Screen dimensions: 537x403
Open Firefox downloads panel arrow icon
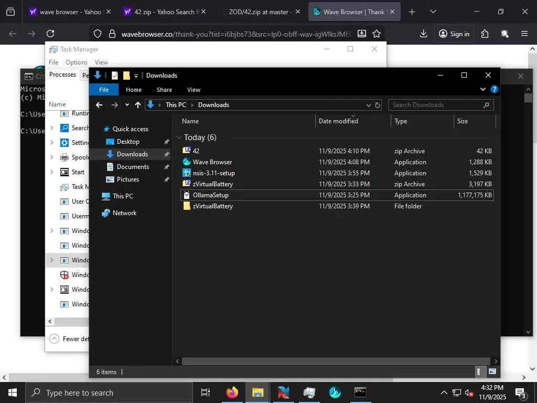click(423, 34)
